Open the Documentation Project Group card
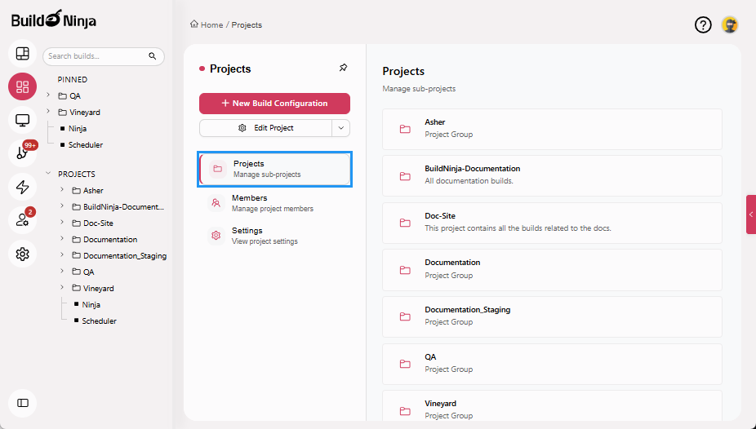Image resolution: width=756 pixels, height=429 pixels. [552, 270]
